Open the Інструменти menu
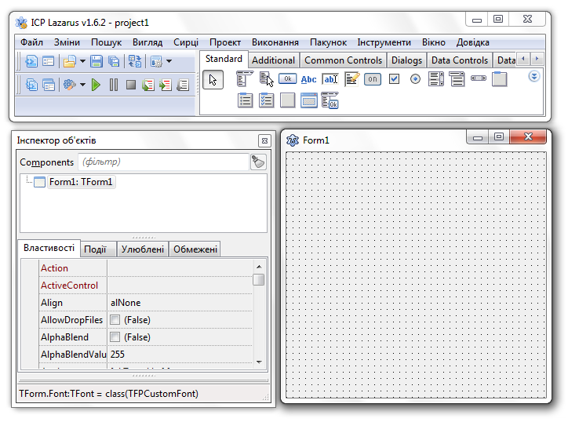 click(x=384, y=42)
